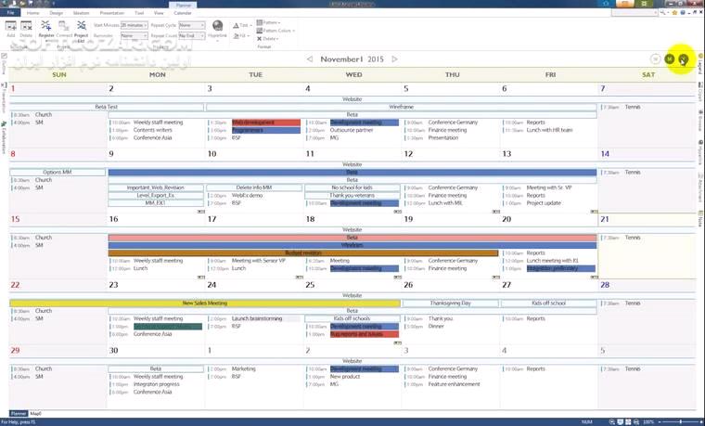Select the Thanksgiving Day event
The image size is (705, 426).
click(x=450, y=303)
